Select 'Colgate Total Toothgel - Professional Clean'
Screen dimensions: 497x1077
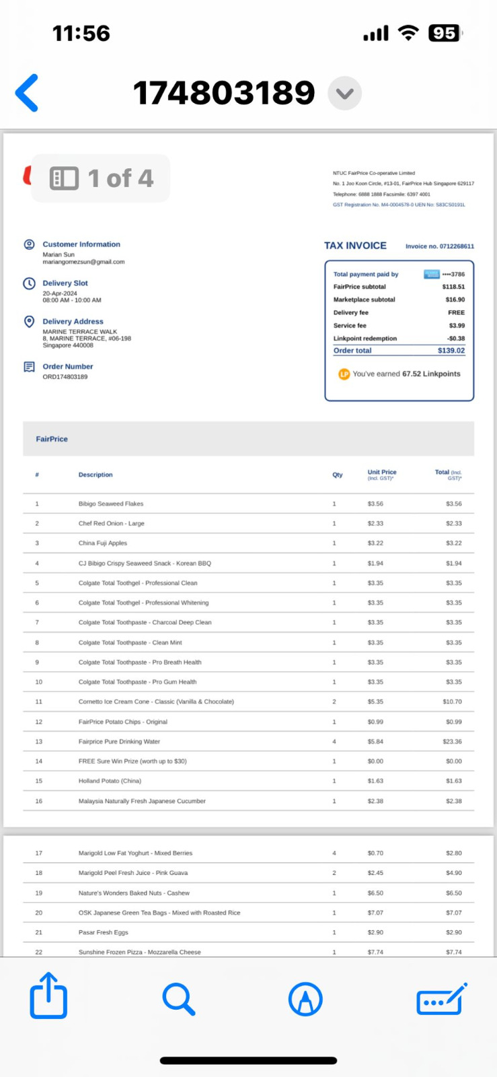point(138,583)
